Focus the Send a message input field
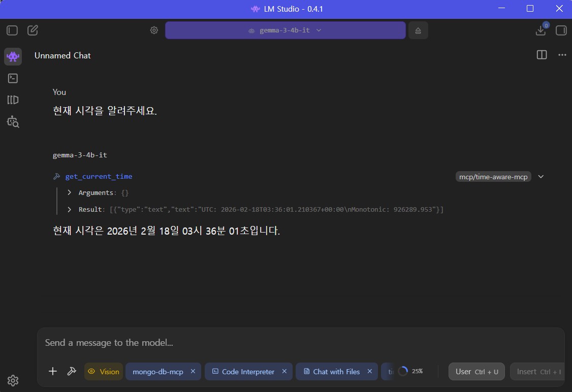 tap(301, 343)
